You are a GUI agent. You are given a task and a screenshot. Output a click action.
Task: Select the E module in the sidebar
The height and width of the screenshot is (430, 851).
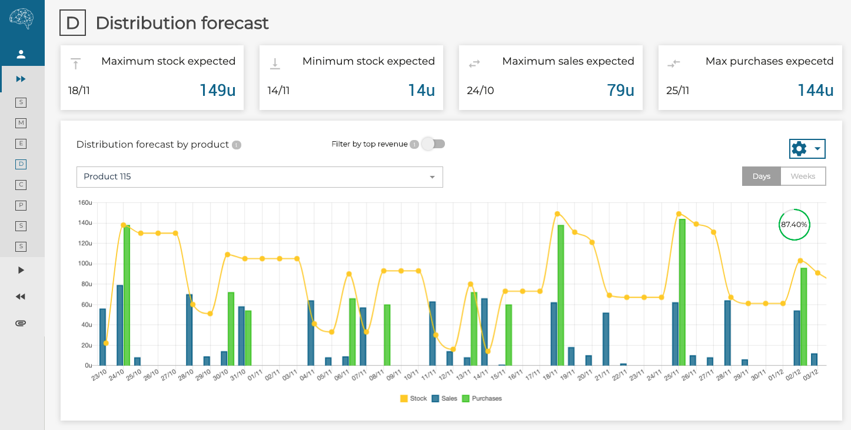[21, 144]
